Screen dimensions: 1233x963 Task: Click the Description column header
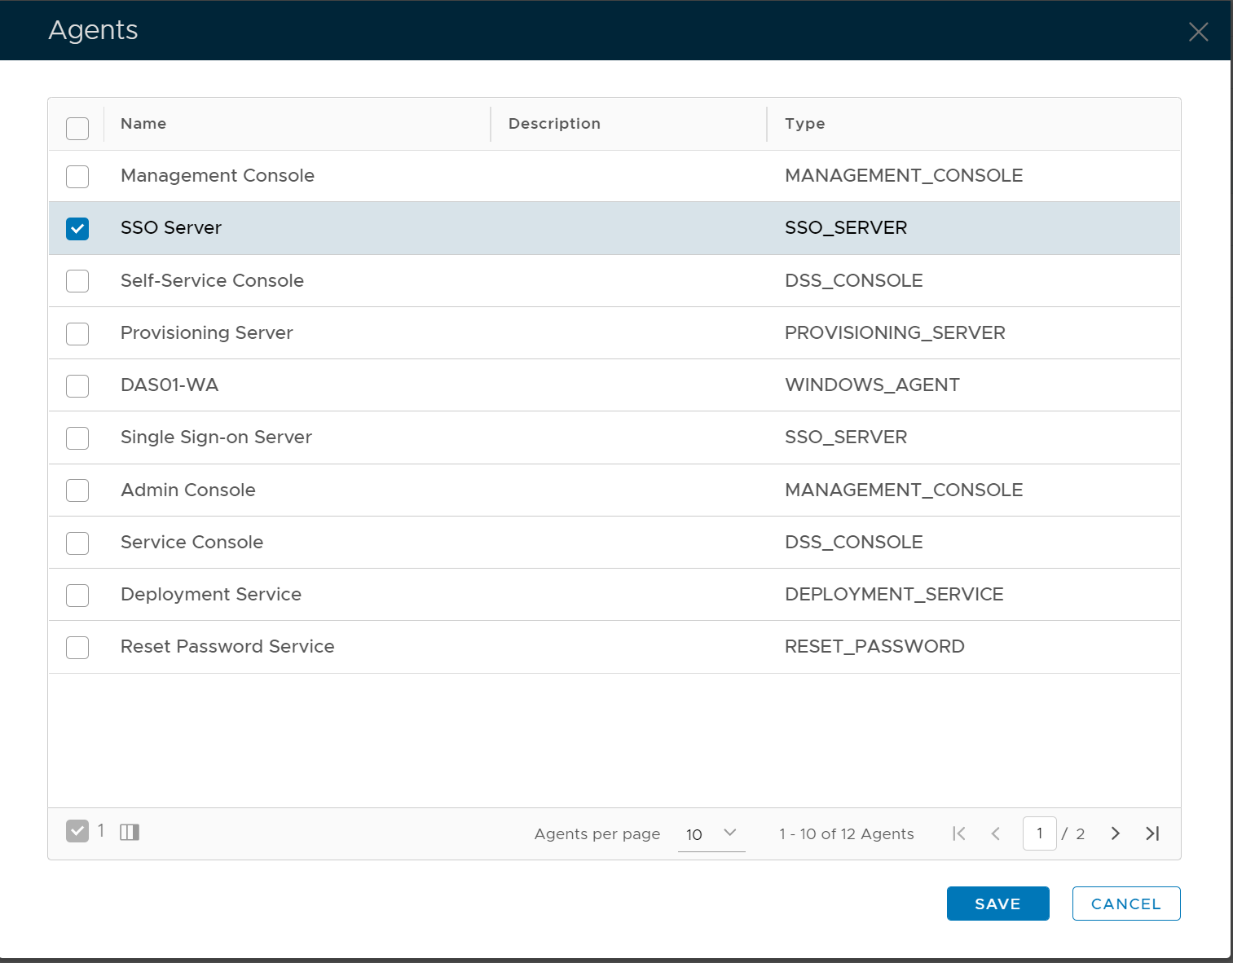point(554,124)
